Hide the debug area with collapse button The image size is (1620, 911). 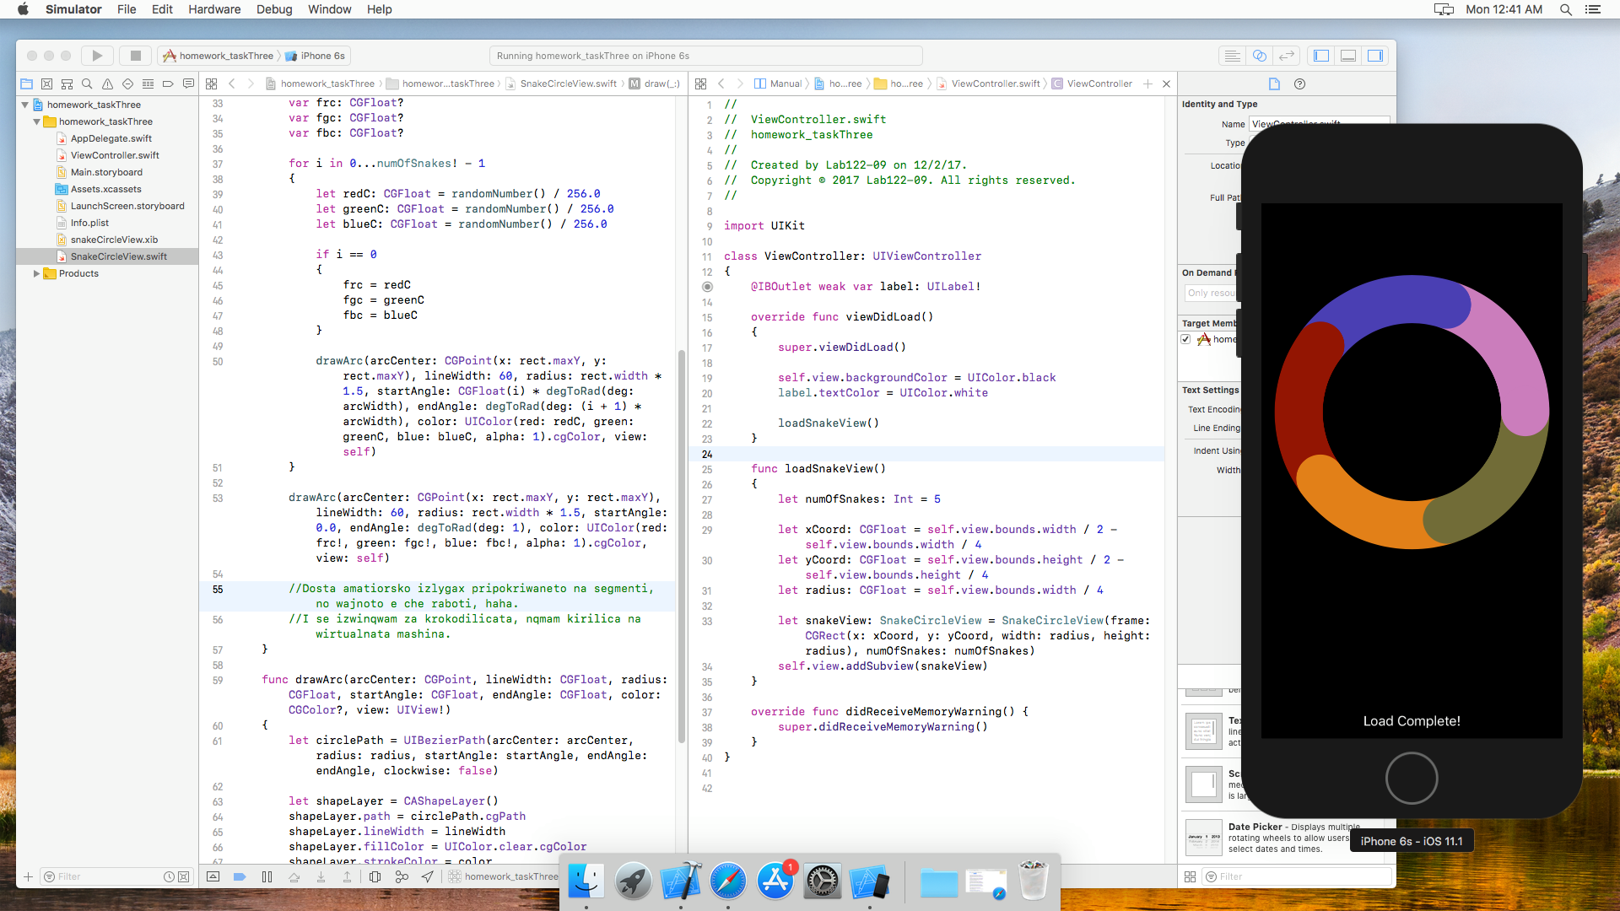(x=213, y=876)
